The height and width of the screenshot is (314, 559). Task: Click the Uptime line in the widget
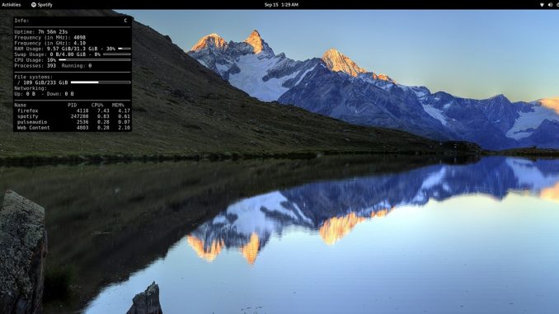(41, 31)
